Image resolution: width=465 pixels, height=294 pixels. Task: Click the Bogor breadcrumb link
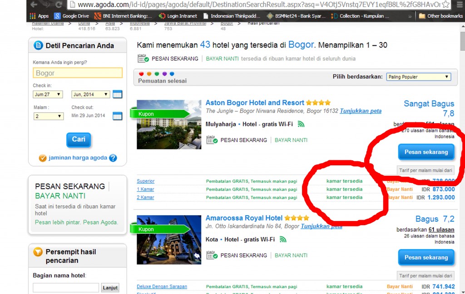click(x=227, y=23)
